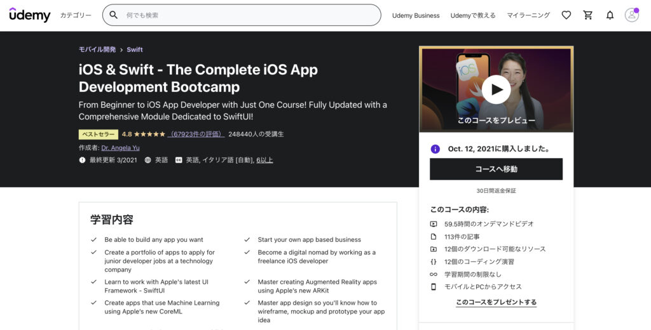Click the purple info icon beside purchase date
The image size is (651, 330).
[x=435, y=149]
